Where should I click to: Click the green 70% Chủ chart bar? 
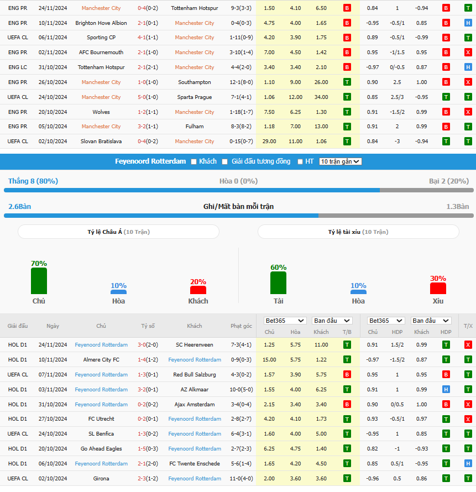(39, 281)
